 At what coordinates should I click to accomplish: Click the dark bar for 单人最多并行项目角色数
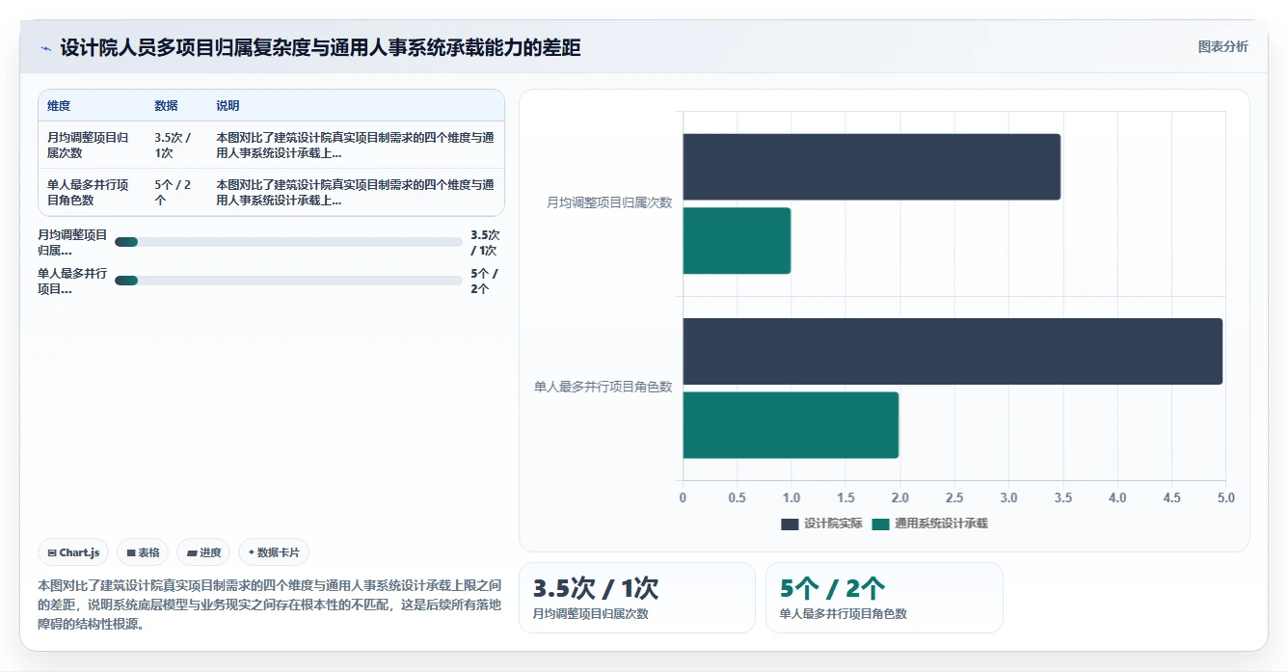pos(953,351)
